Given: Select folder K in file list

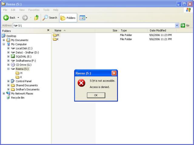Looking at the screenshot, I should (x=56, y=39).
